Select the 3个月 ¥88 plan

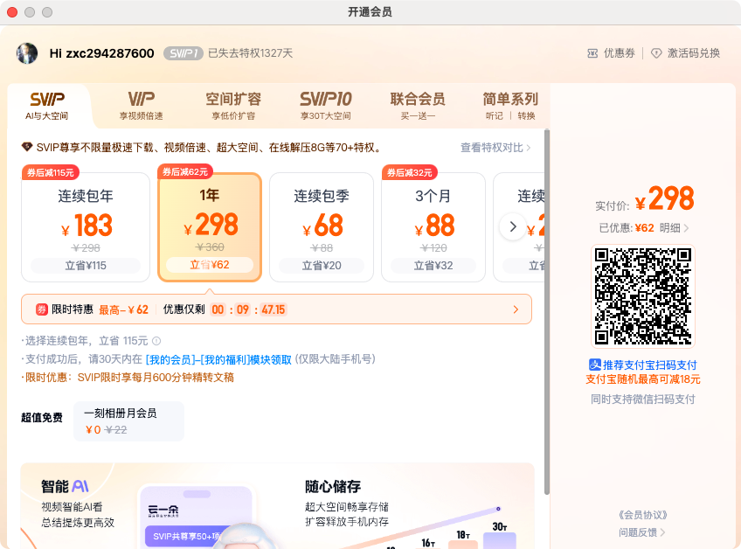pyautogui.click(x=433, y=227)
